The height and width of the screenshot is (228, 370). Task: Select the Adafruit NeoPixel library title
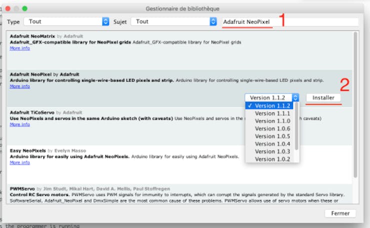coord(30,74)
